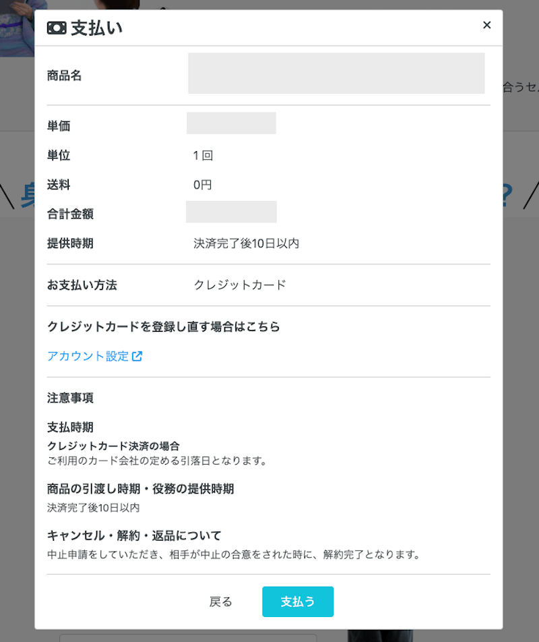Image resolution: width=539 pixels, height=642 pixels.
Task: Click the grey box next to 商品名
Action: [x=336, y=73]
